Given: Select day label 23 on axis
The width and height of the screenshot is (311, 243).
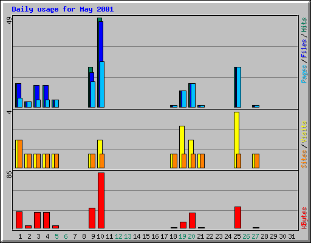Looking at the screenshot, I should tap(219, 236).
